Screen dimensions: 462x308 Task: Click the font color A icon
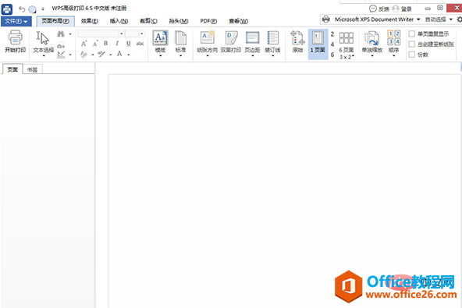(119, 54)
